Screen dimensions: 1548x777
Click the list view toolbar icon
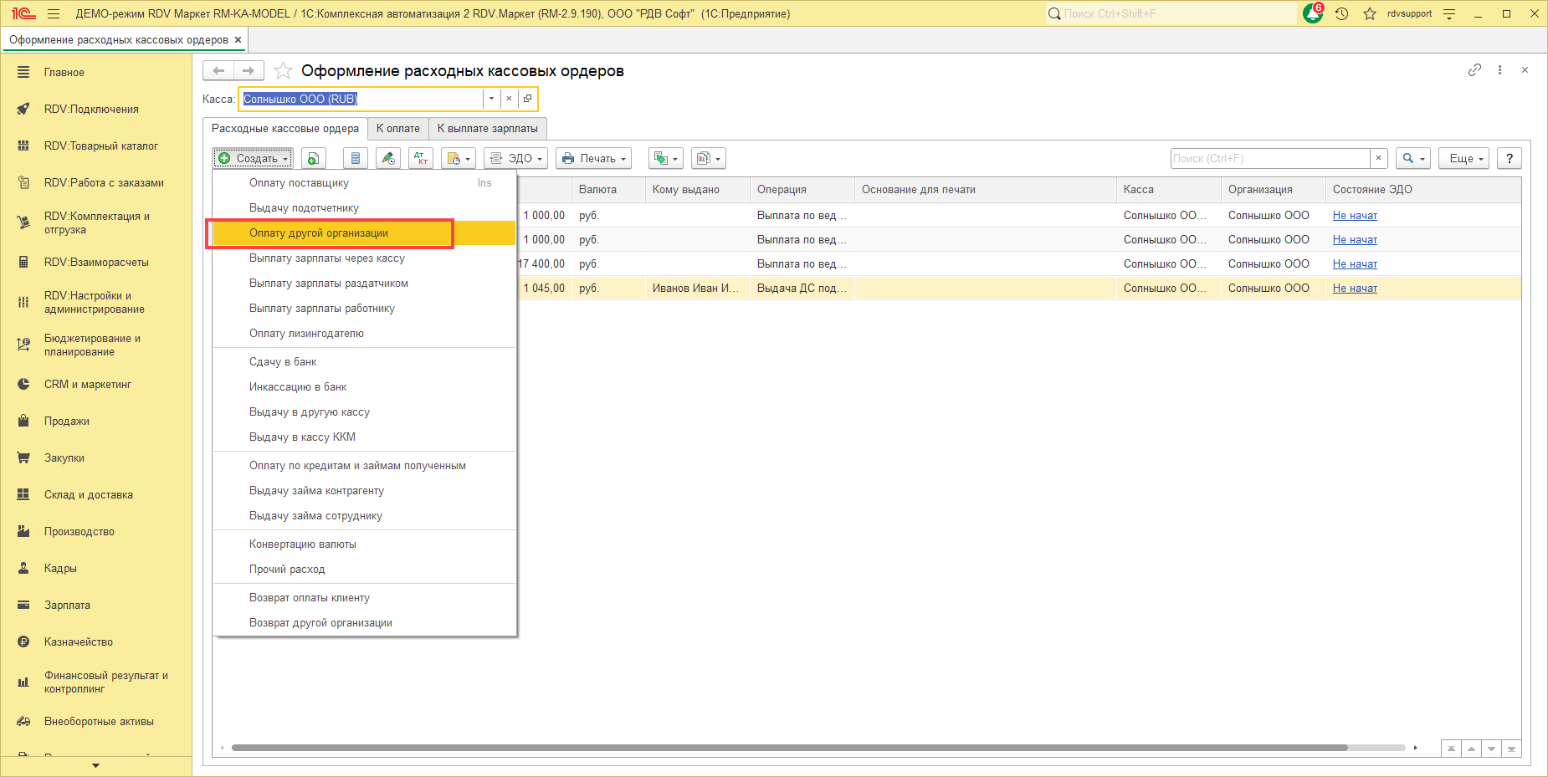pos(356,158)
